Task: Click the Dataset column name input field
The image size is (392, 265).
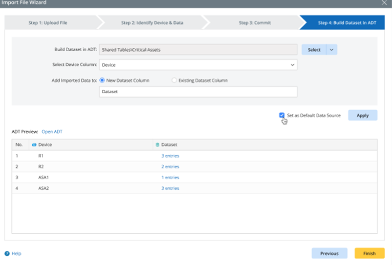Action: (x=198, y=91)
